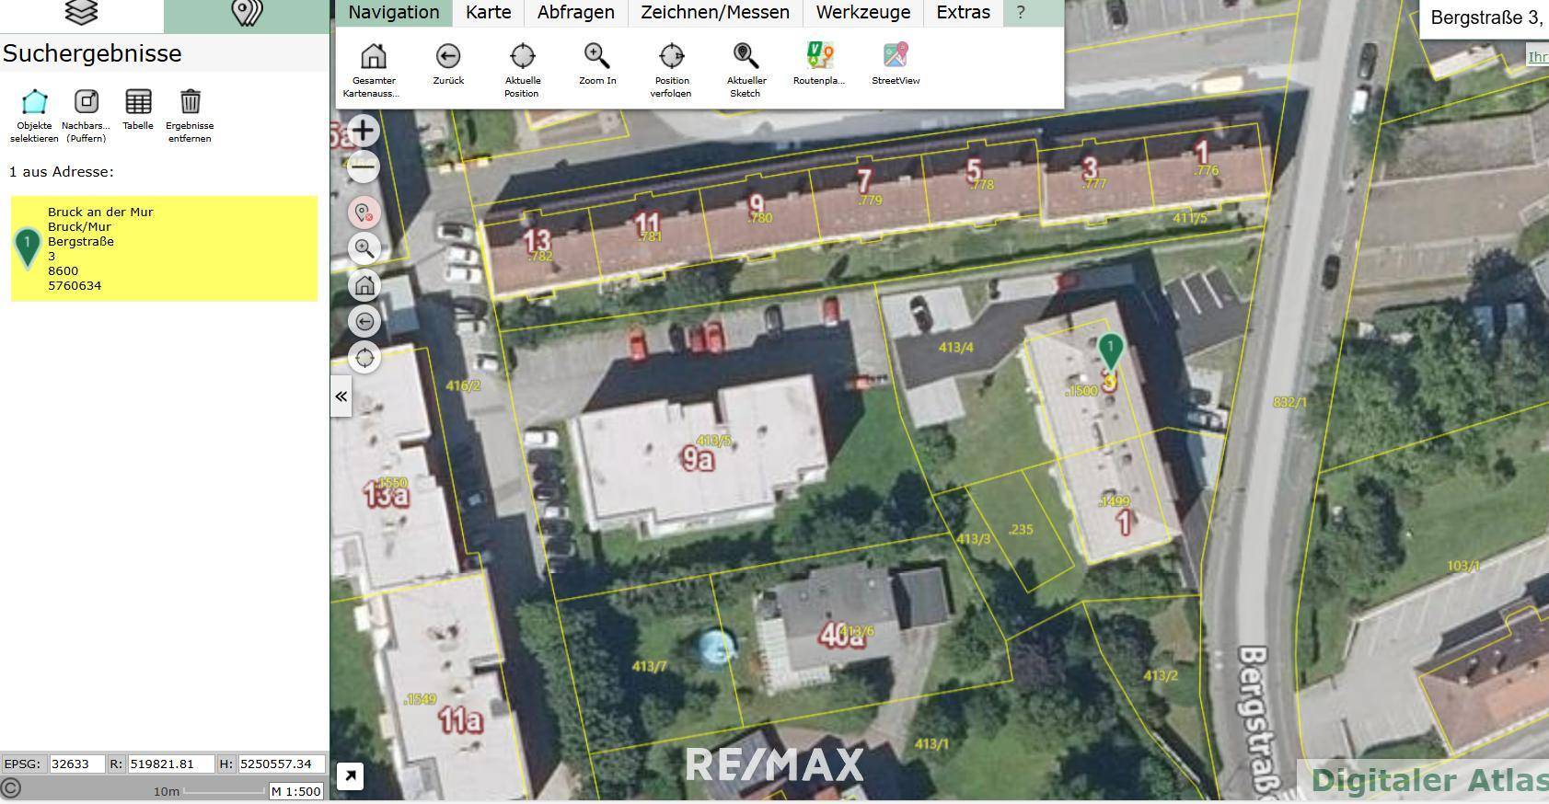Viewport: 1549px width, 804px height.
Task: Click parcel label 413/4
Action: (955, 347)
